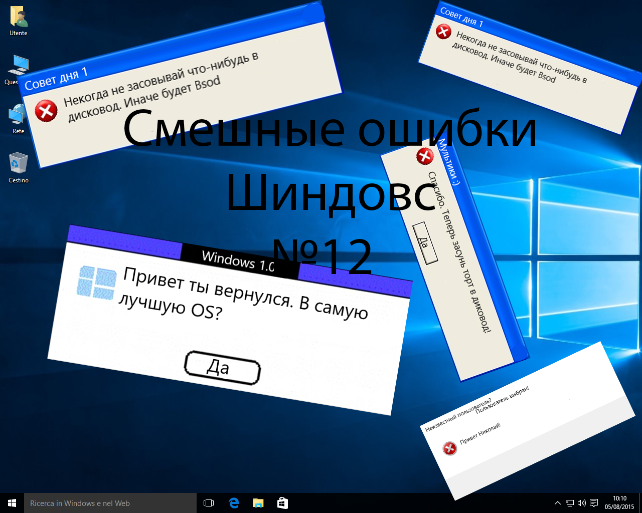642x513 pixels.
Task: Expand hidden system tray icons
Action: (557, 503)
